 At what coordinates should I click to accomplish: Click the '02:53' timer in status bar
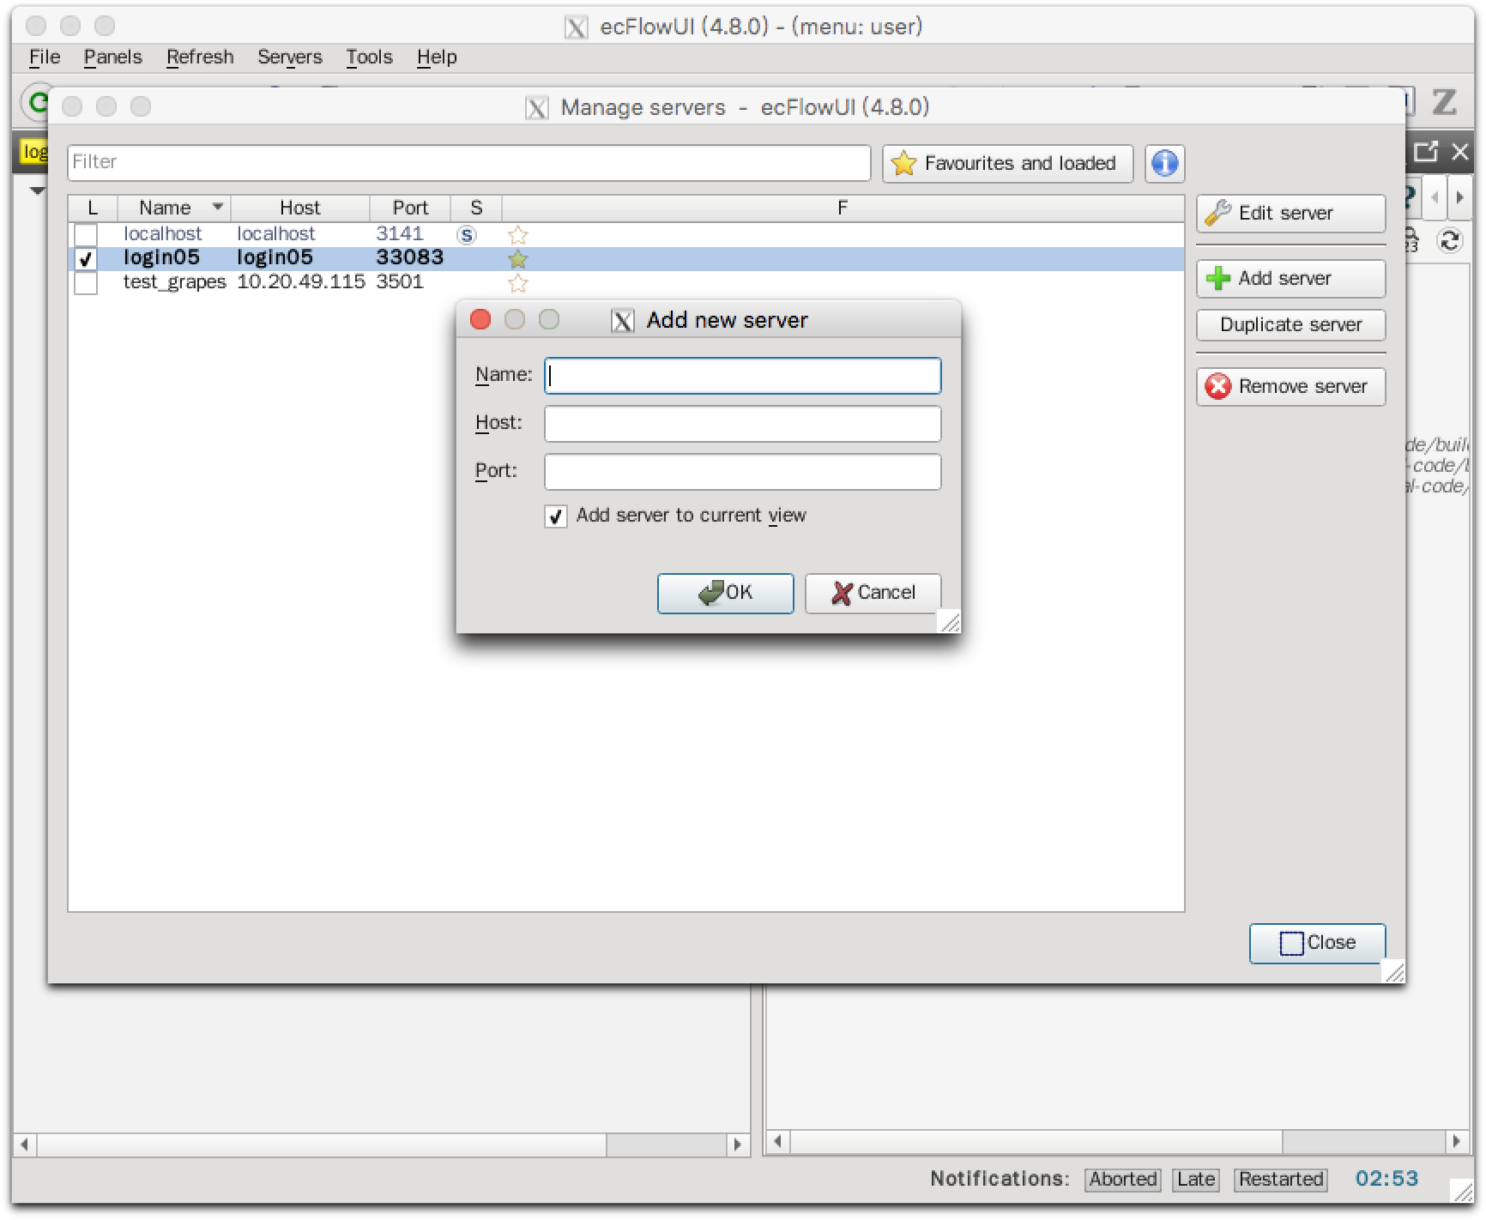[1386, 1180]
